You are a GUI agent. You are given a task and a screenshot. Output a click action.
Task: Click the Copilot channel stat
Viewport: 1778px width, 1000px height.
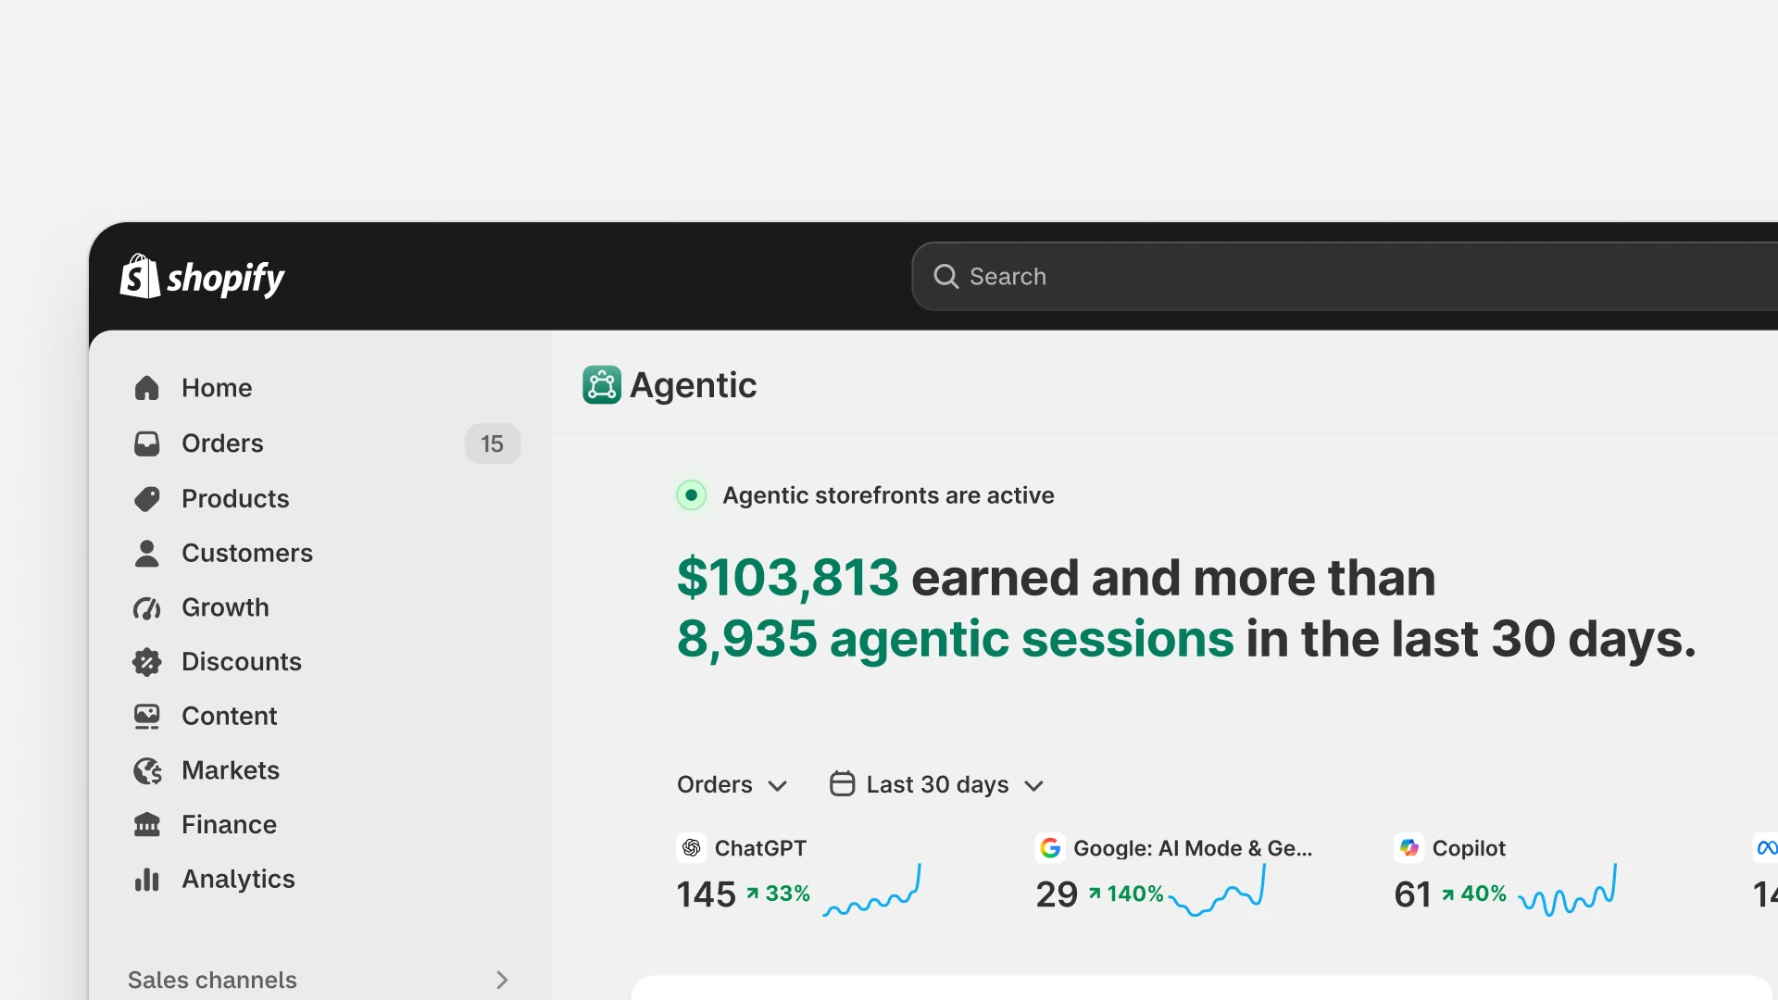pos(1506,875)
